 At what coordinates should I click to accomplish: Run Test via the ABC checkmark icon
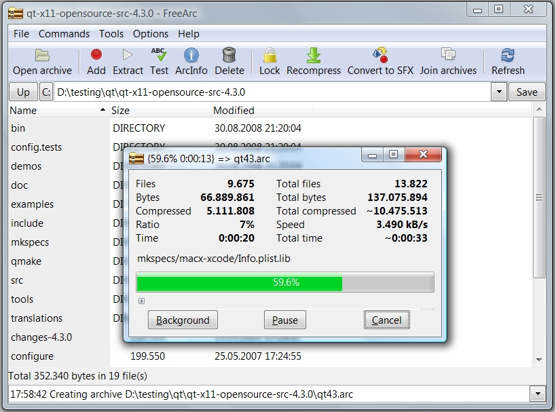click(159, 56)
